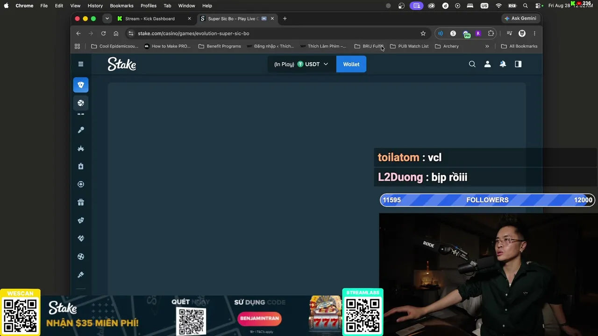Open the gift box icon in sidebar
598x336 pixels.
pos(81,203)
